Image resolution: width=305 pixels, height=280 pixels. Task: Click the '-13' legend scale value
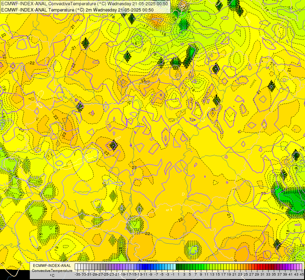click(x=140, y=275)
